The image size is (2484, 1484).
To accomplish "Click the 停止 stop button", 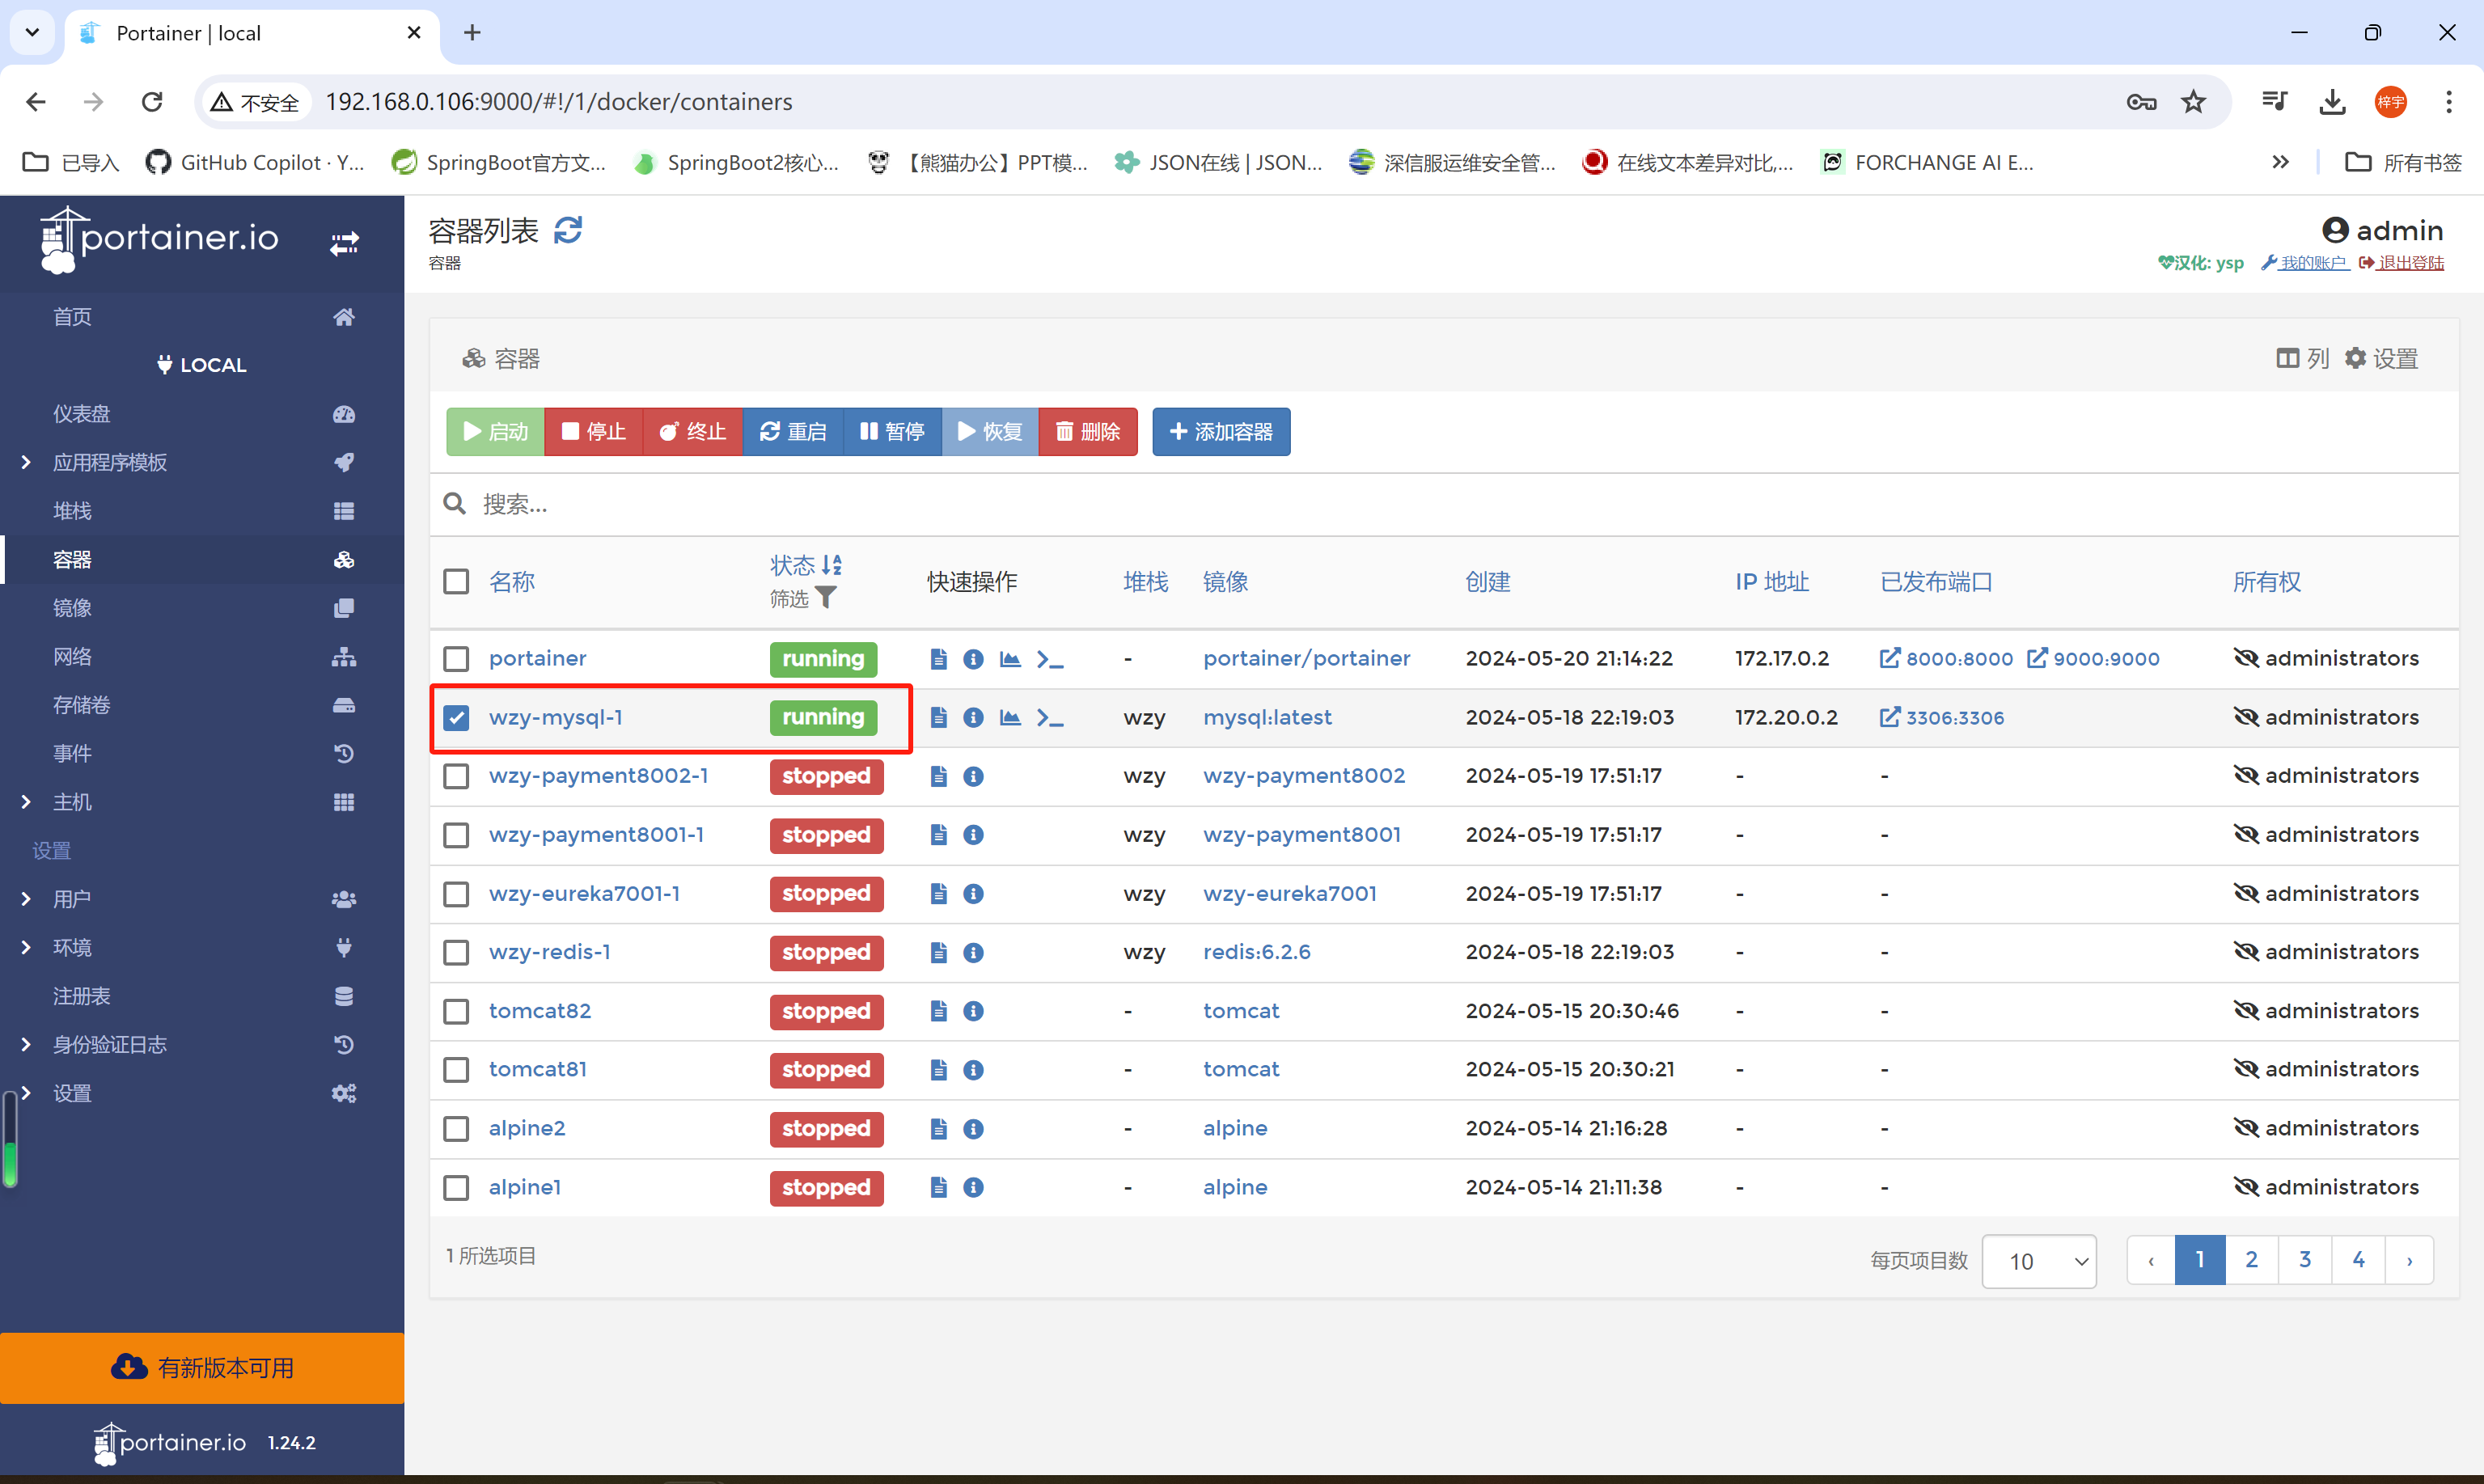I will coord(594,432).
